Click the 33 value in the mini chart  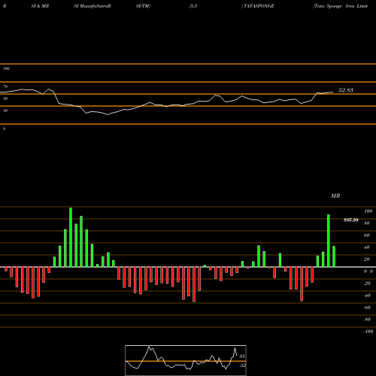242,356
